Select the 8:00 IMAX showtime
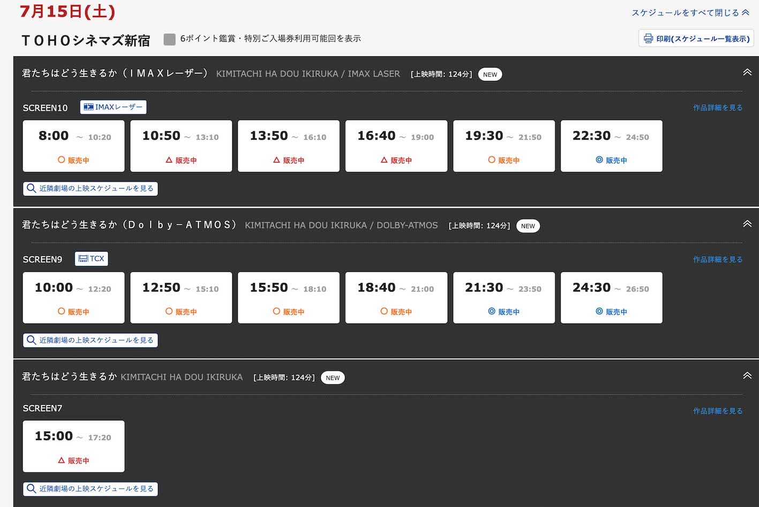 pyautogui.click(x=73, y=146)
